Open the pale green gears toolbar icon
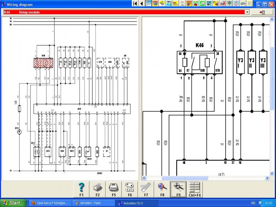Viewport: 276px width, 207px height. click(x=243, y=3)
